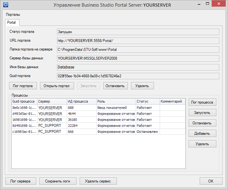The width and height of the screenshot is (228, 190).
Task: Click process ID cell 36180
Action: click(82, 120)
